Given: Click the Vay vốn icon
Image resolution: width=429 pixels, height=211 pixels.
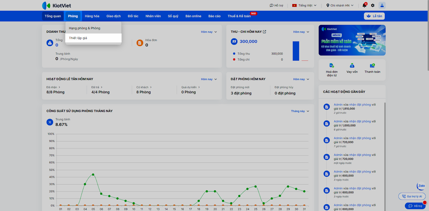Looking at the screenshot, I should tap(352, 65).
